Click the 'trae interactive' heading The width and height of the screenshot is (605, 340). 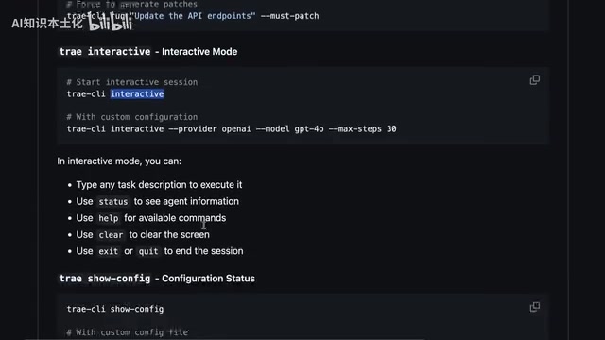[148, 52]
